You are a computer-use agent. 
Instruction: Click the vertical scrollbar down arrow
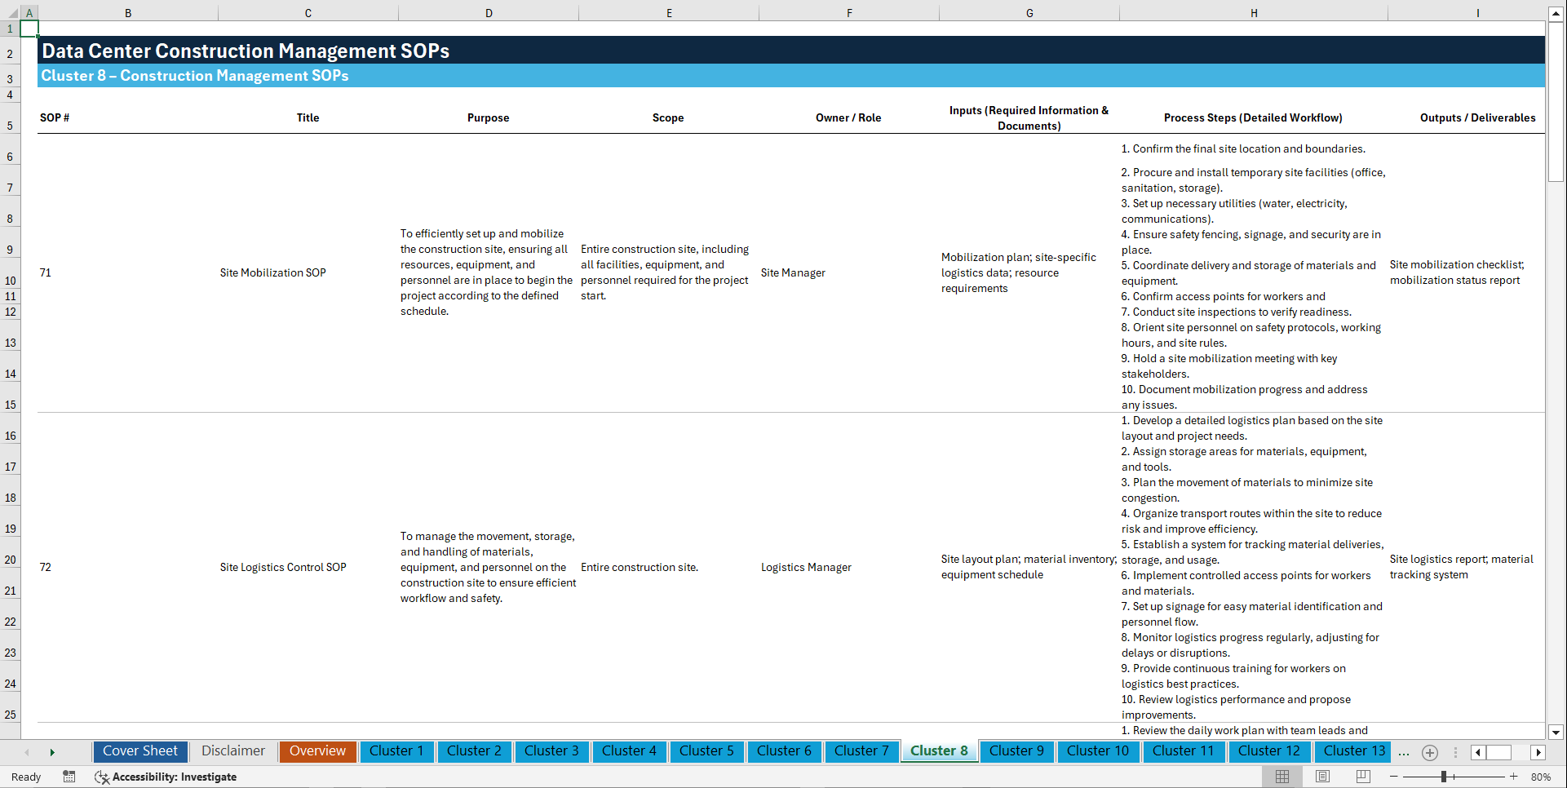1556,732
